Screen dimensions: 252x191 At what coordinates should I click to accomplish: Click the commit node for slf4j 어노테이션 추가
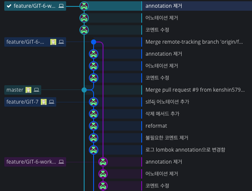(94, 102)
